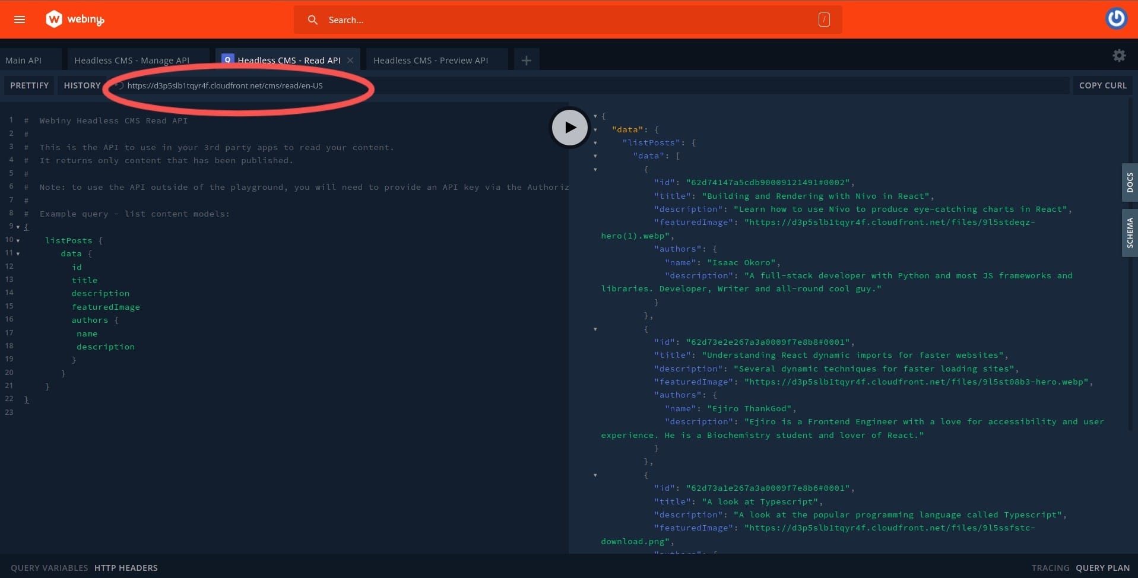The image size is (1138, 578).
Task: Open the query HISTORY
Action: point(81,85)
